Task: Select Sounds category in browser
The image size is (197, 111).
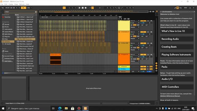Action: click(7, 24)
